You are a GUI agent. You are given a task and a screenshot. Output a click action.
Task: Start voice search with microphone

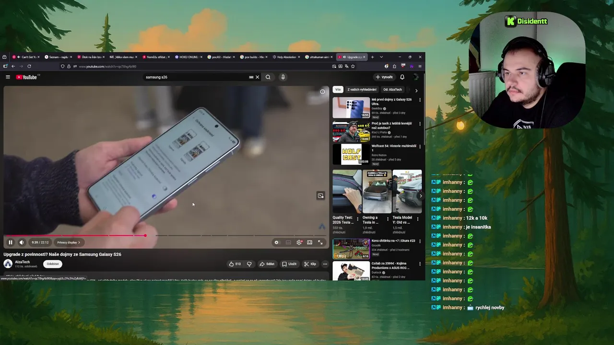pos(283,77)
